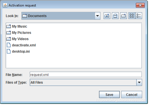Jump to the Home folder
149x105 pixels.
[x=115, y=16]
